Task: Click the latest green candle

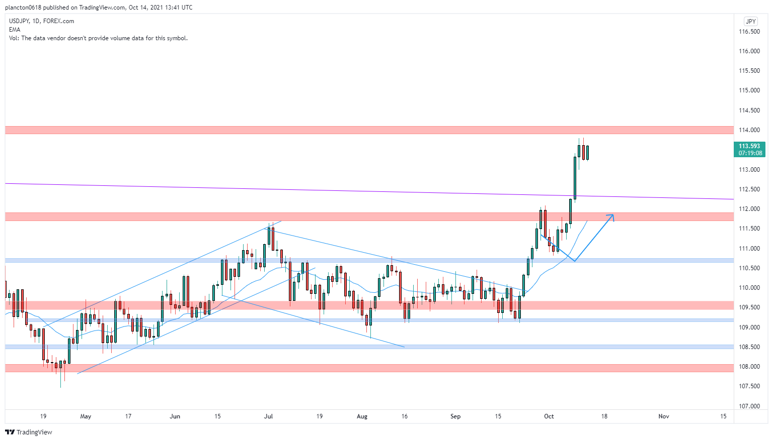Action: point(587,152)
